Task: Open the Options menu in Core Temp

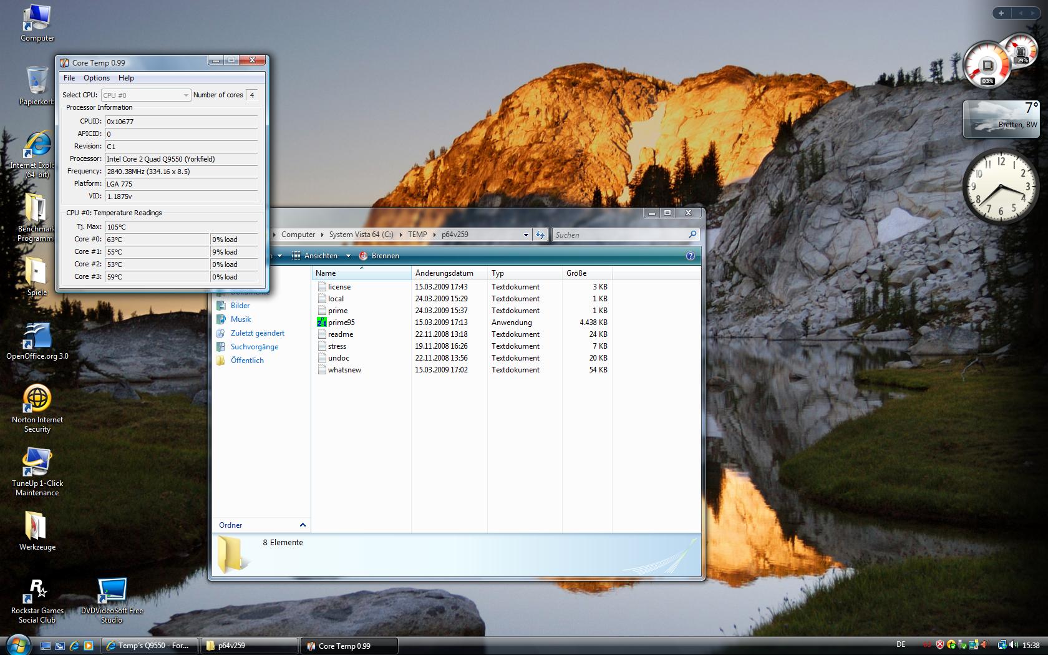Action: [x=97, y=78]
